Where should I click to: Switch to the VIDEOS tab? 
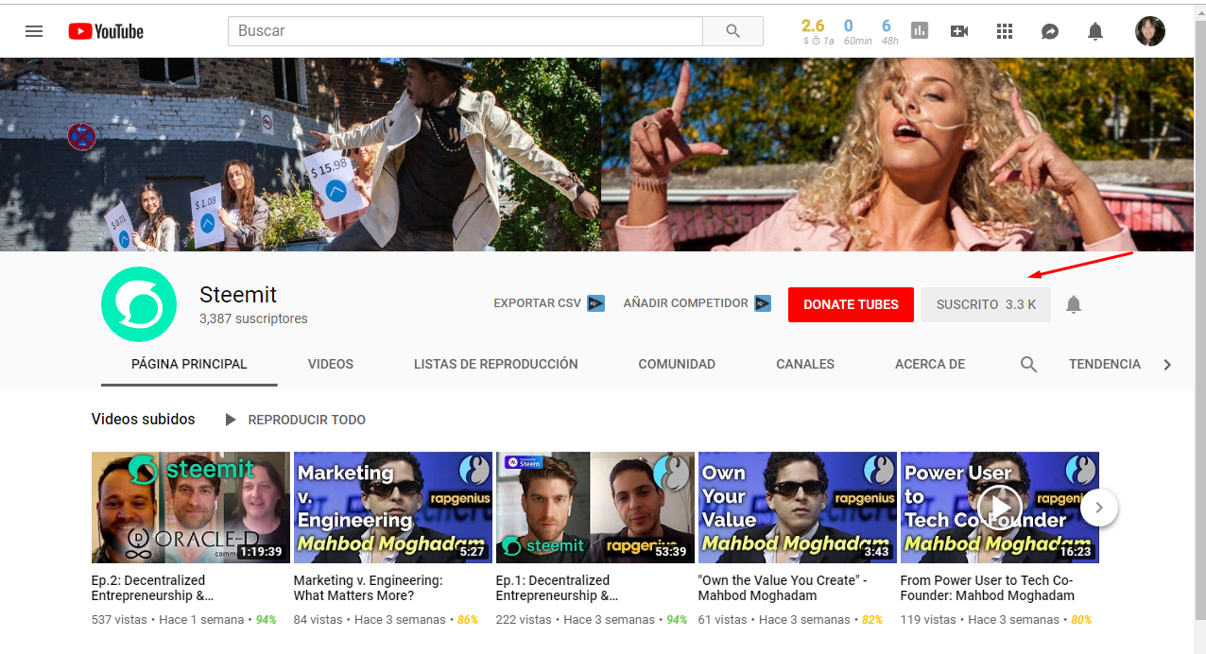click(330, 364)
